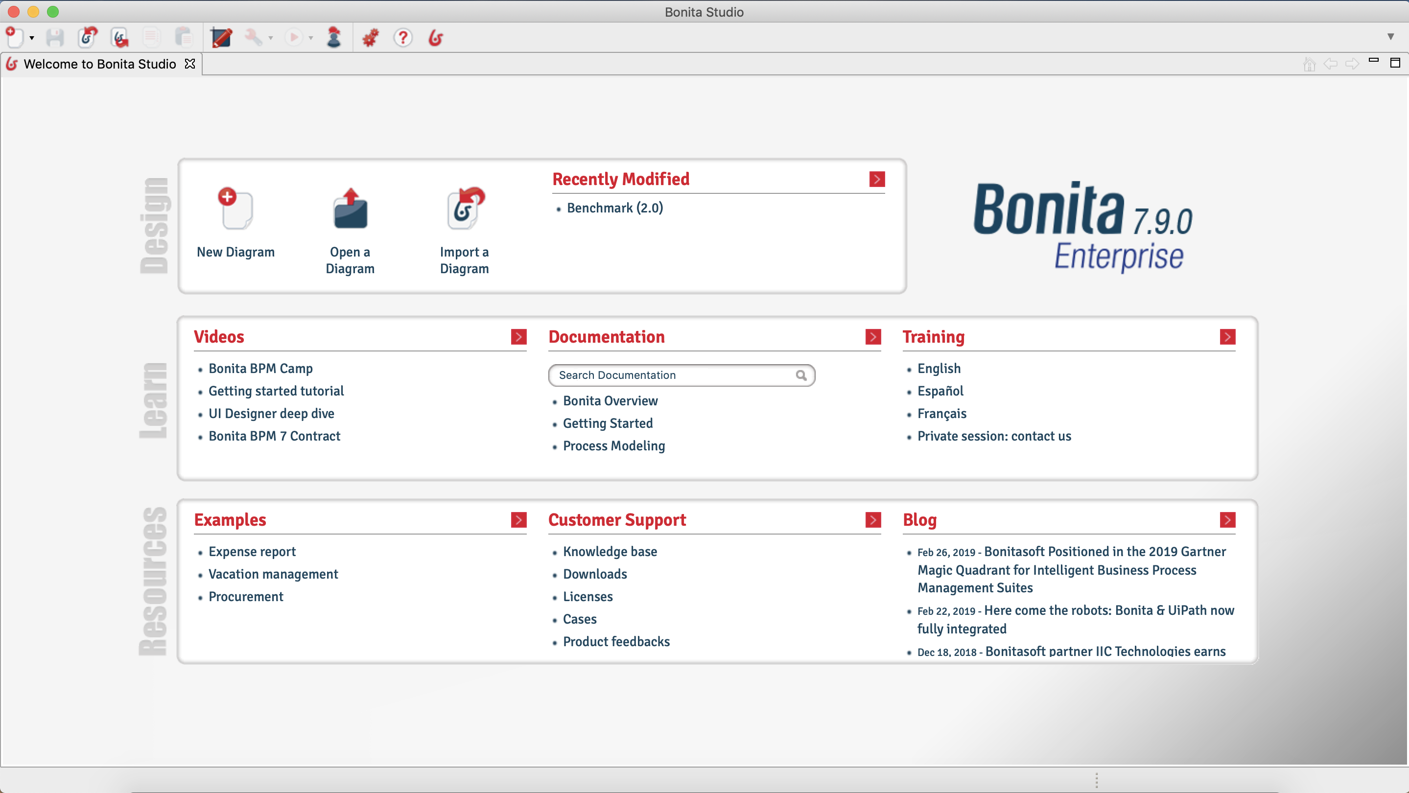
Task: Click the Bonita logo toolbar icon
Action: pyautogui.click(x=436, y=37)
